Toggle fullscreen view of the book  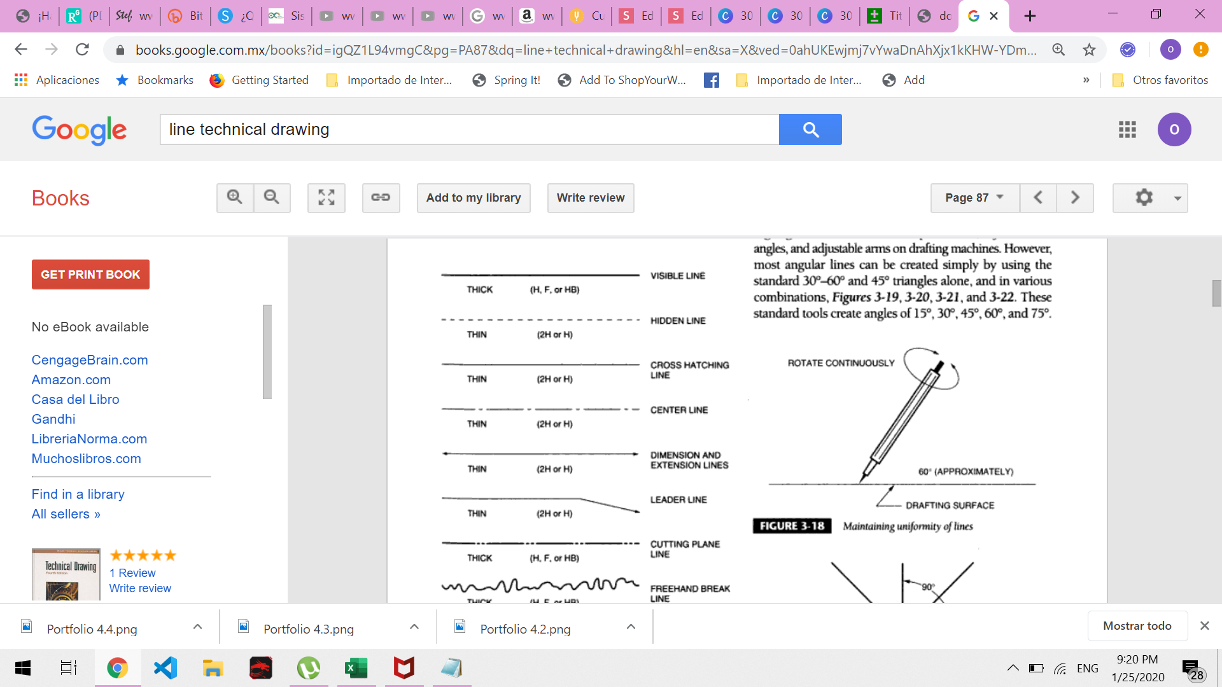coord(327,198)
